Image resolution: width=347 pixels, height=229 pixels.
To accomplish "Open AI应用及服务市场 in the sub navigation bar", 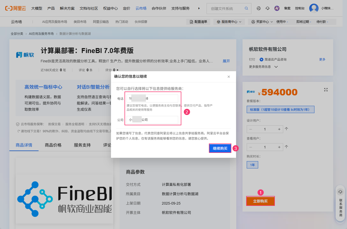I will tap(55, 22).
